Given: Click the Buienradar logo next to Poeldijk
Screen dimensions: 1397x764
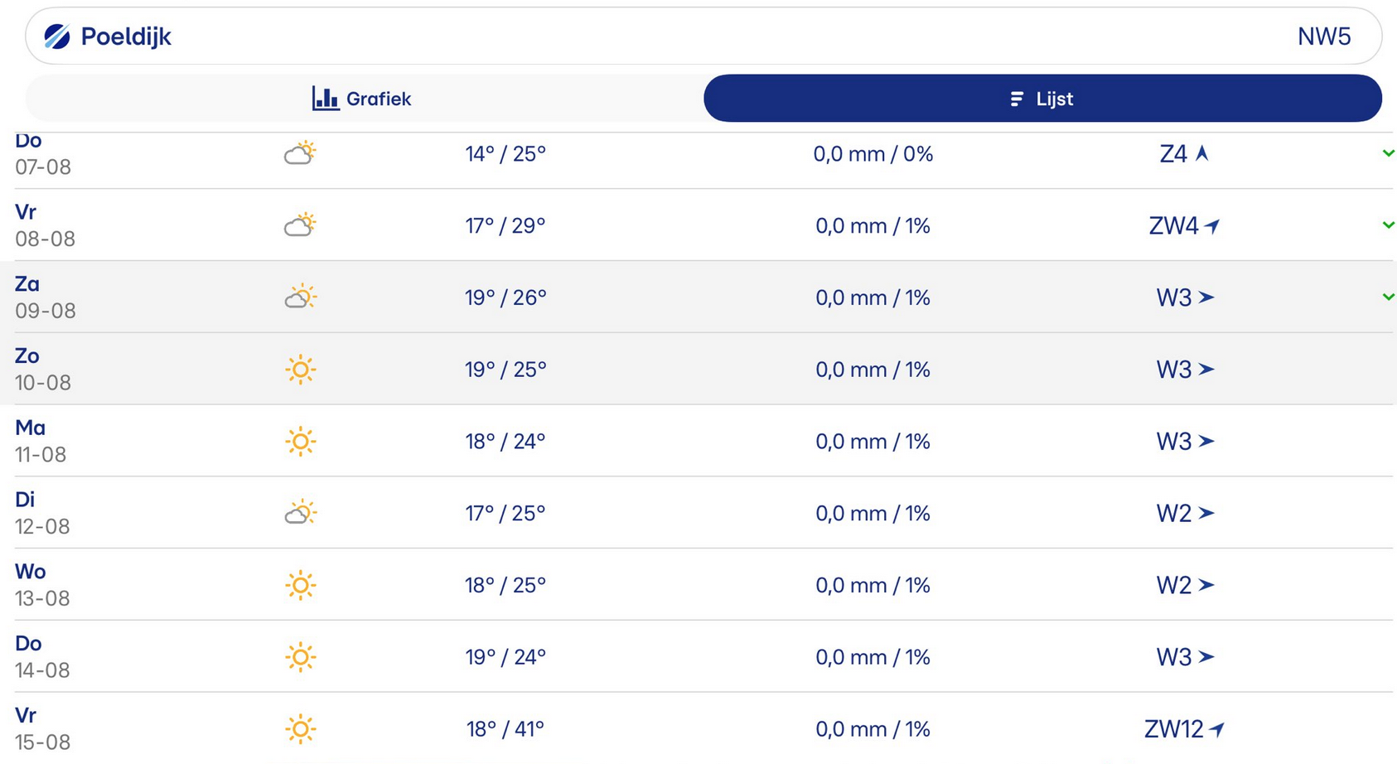Looking at the screenshot, I should pyautogui.click(x=56, y=36).
